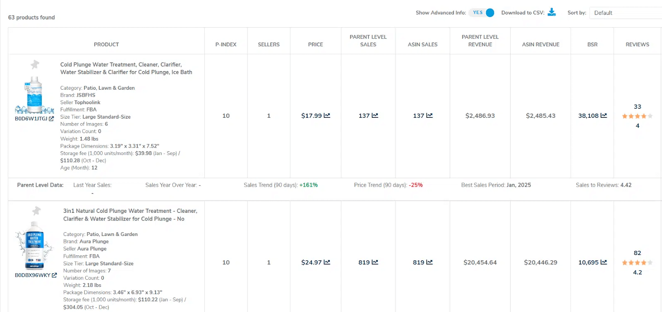Open external link icon beside B0DBX96WKY
The height and width of the screenshot is (312, 662).
(54, 275)
